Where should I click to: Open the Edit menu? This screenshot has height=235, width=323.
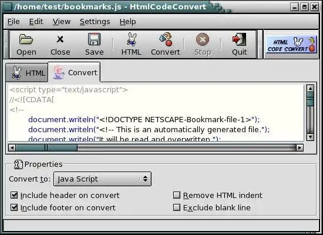(x=36, y=22)
